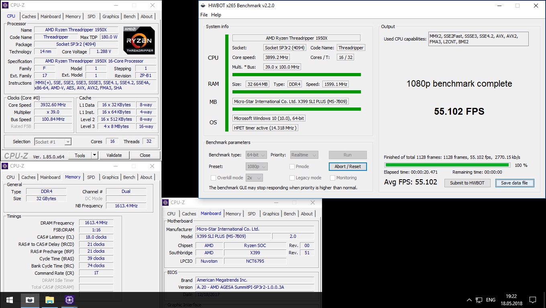Click the CAS# Latency 18.0 clocks value
The height and width of the screenshot is (308, 546).
point(96,237)
